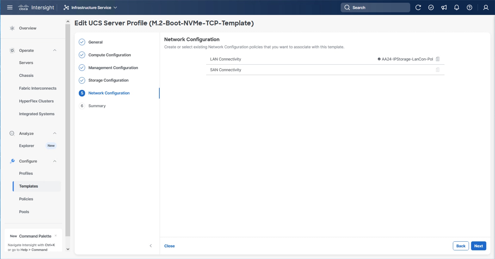495x259 pixels.
Task: Click the Edit UCS Server Profile heading
Action: [164, 23]
